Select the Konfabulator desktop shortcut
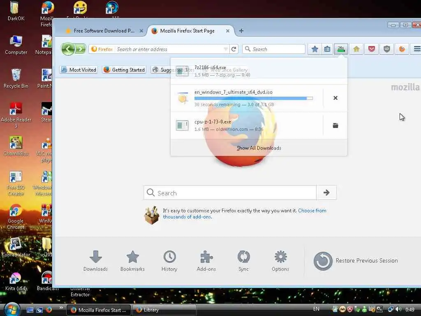 coord(16,247)
